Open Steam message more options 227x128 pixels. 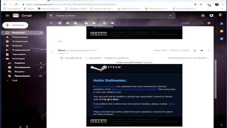209,50
